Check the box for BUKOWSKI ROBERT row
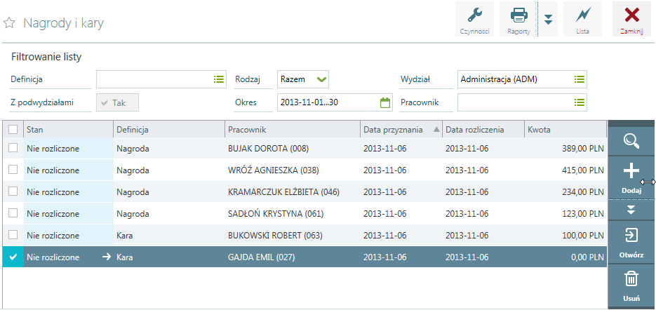The image size is (656, 310). tap(13, 235)
